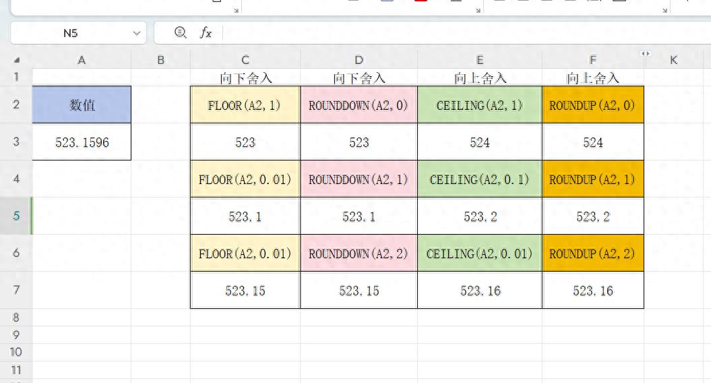
Task: Select row 4 header
Action: click(x=16, y=179)
